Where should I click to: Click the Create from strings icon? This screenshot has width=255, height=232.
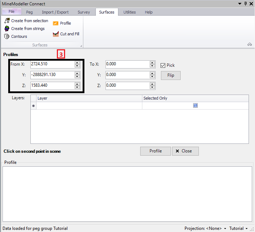coord(7,29)
